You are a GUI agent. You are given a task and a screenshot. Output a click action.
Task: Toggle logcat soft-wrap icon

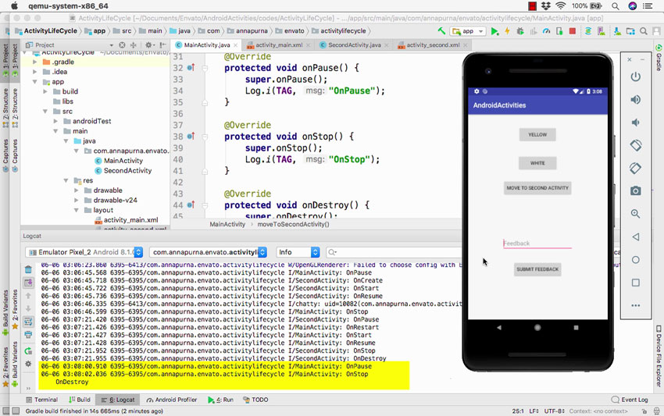pyautogui.click(x=28, y=322)
